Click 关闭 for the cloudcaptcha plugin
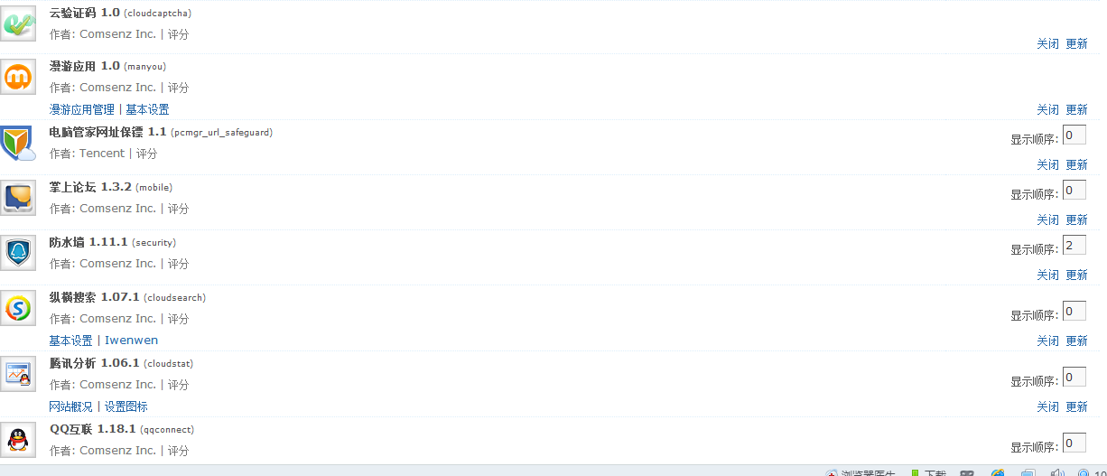The width and height of the screenshot is (1107, 476). 1047,43
